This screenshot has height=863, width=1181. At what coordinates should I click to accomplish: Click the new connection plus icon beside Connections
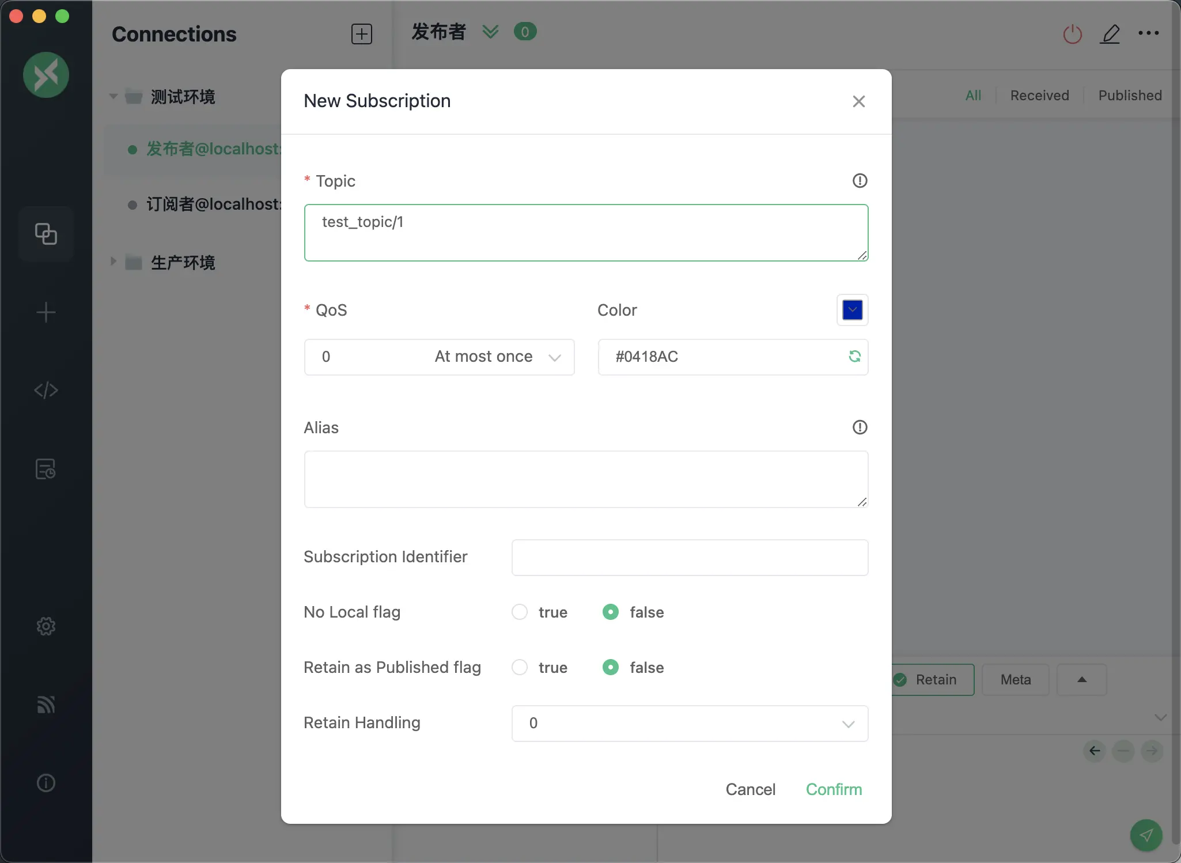[x=362, y=34]
